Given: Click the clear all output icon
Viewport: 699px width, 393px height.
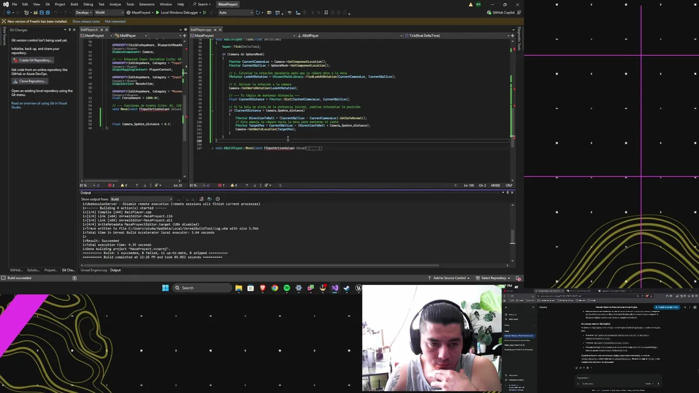Looking at the screenshot, I should point(202,199).
